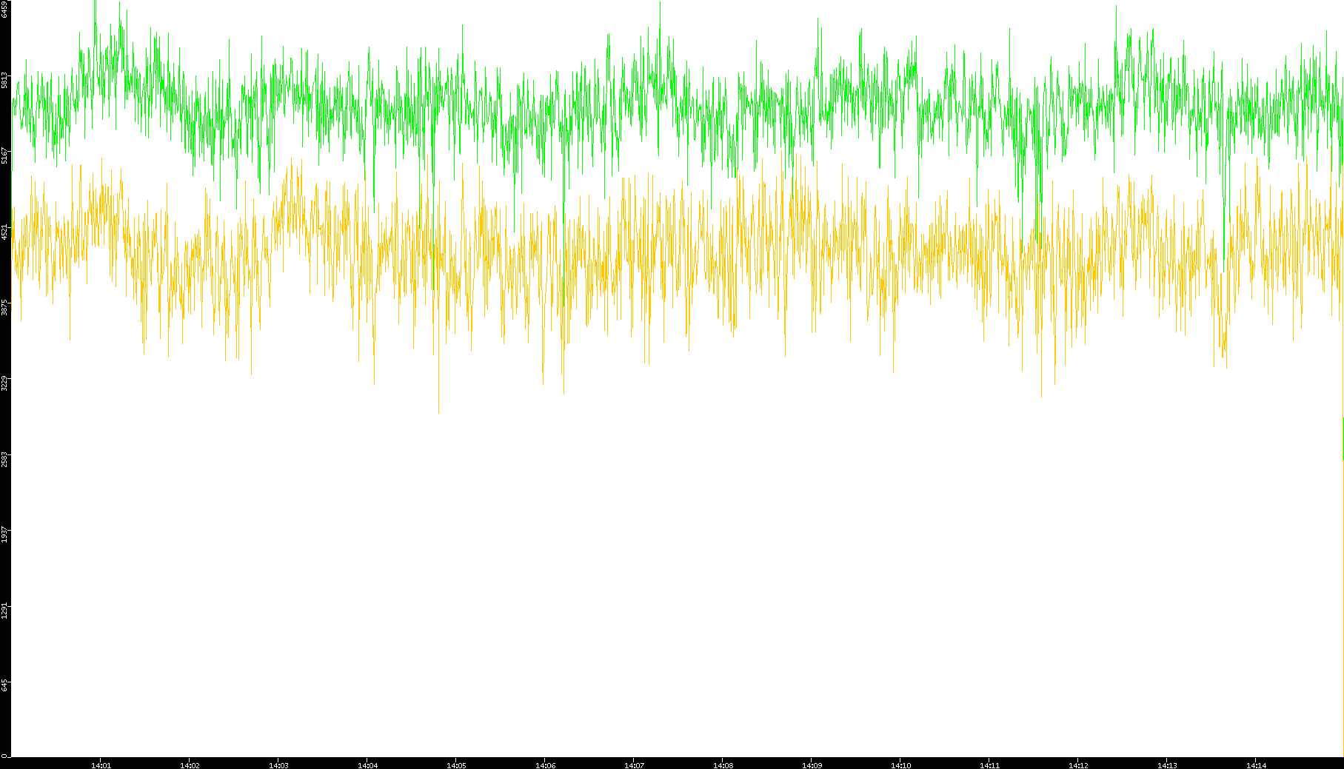Click the 14:11 time label

point(990,765)
